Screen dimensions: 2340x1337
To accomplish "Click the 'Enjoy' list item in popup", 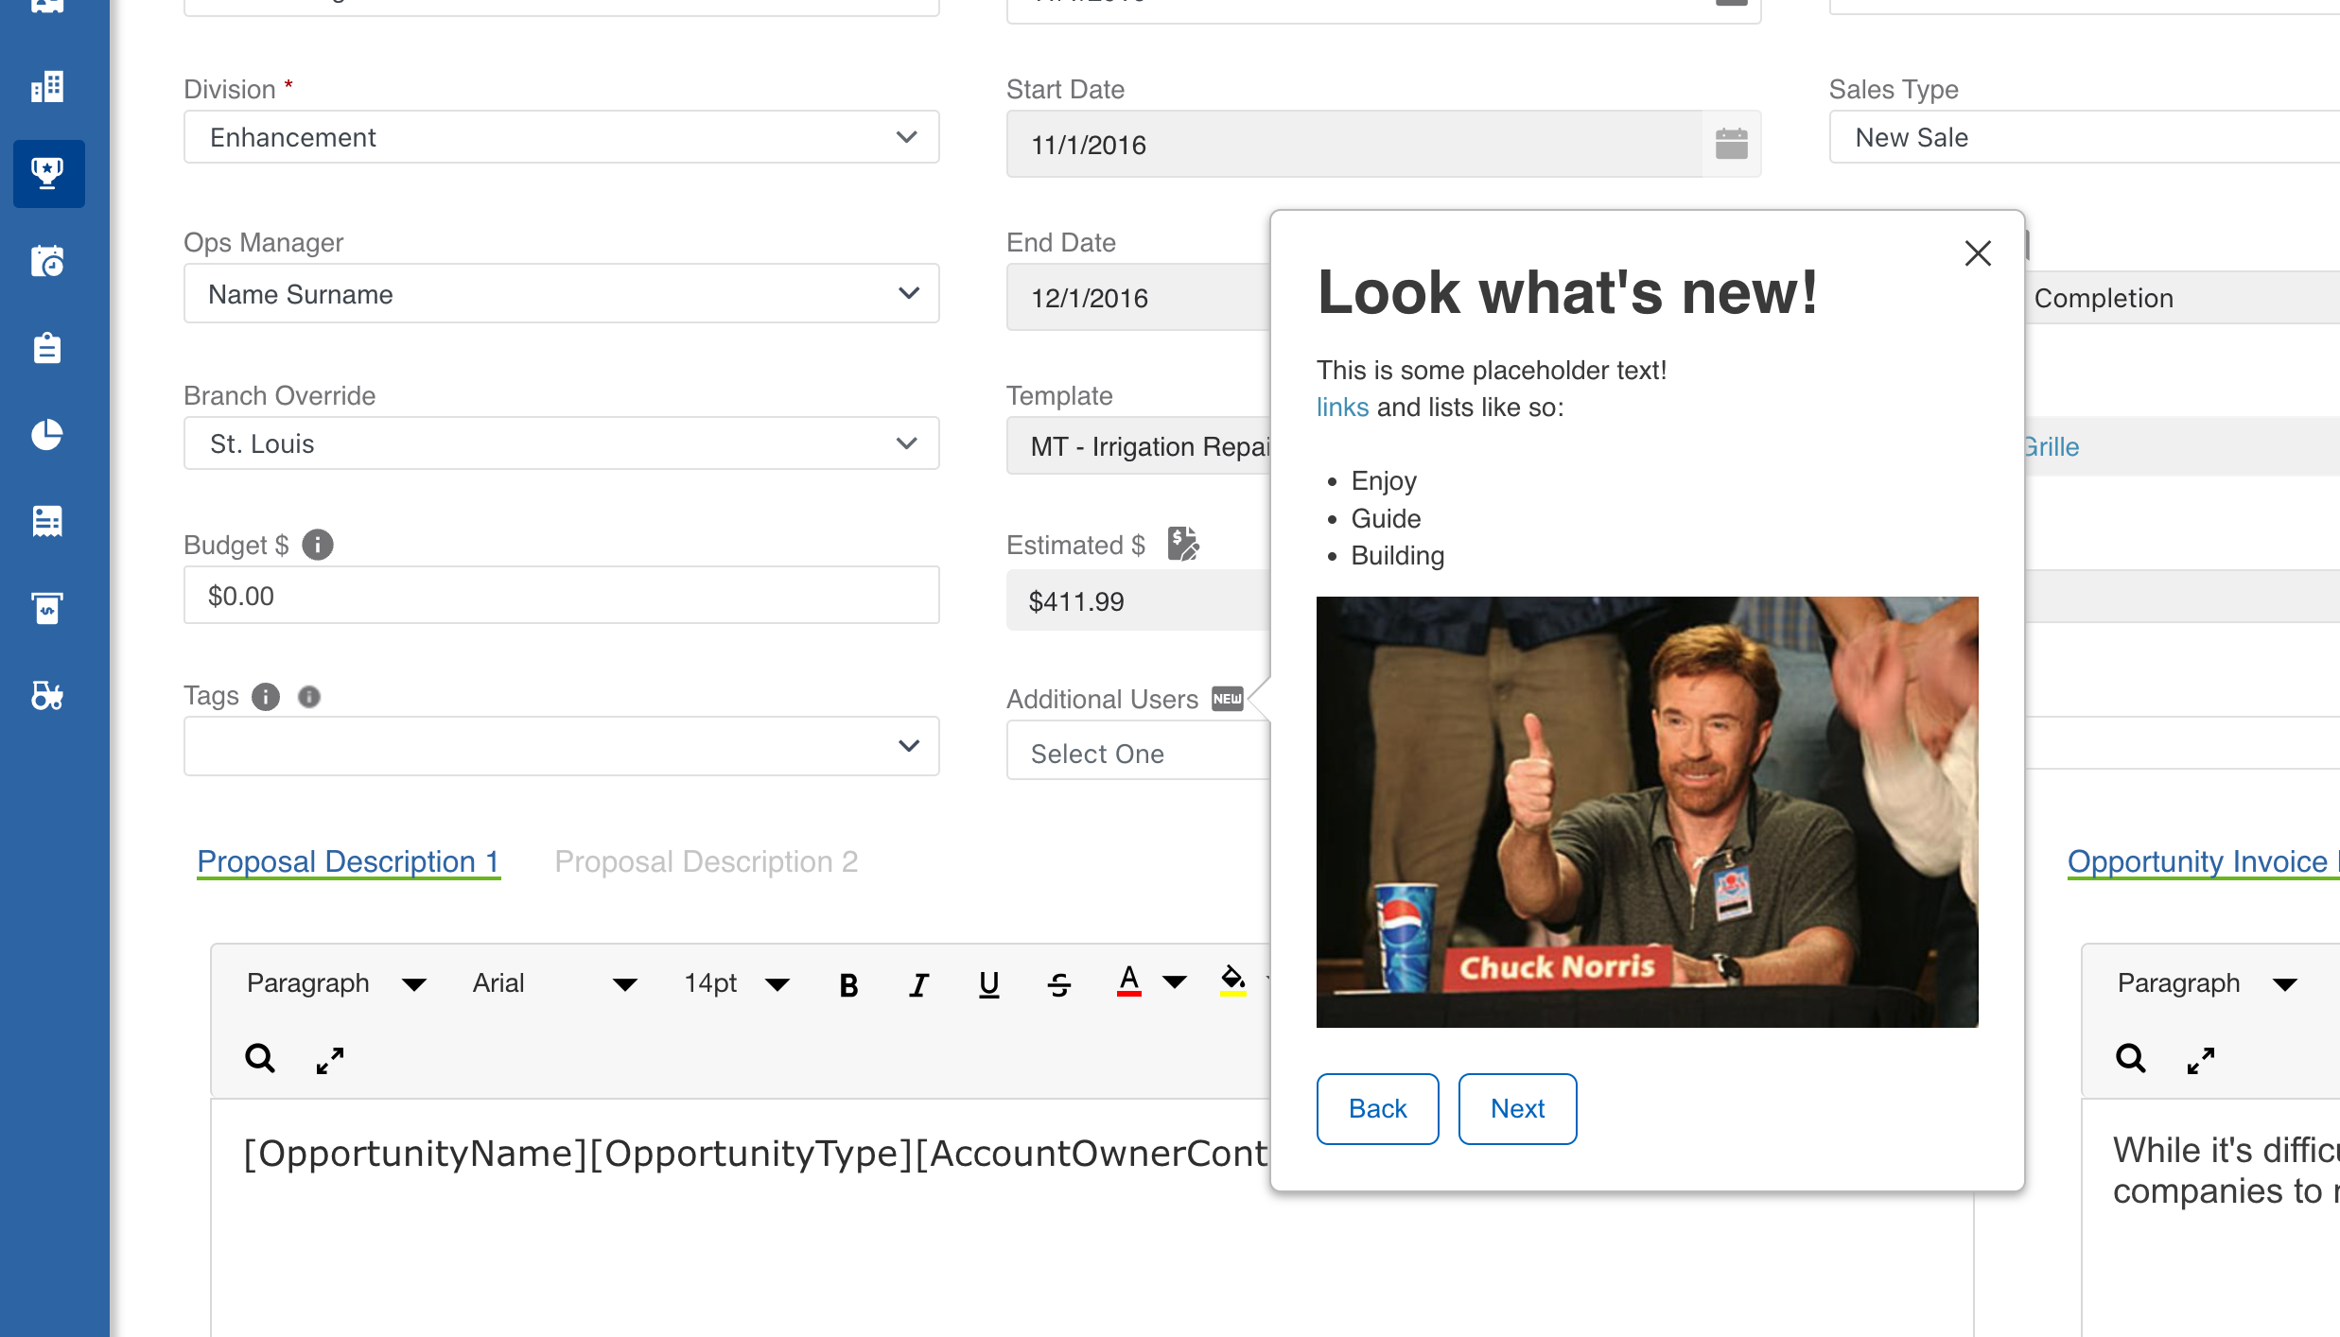I will (x=1383, y=480).
